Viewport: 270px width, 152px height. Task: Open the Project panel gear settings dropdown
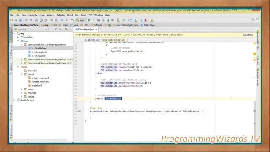point(66,30)
